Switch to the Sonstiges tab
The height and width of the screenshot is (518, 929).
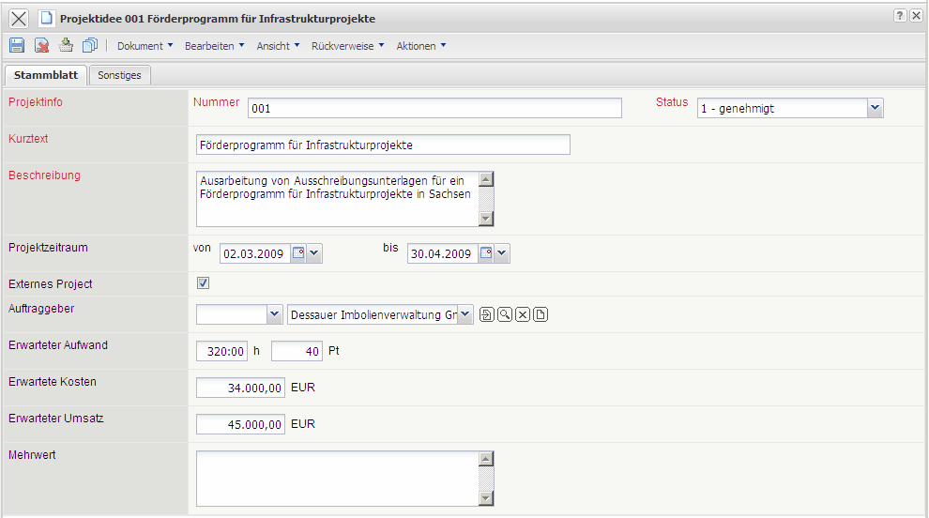point(120,75)
